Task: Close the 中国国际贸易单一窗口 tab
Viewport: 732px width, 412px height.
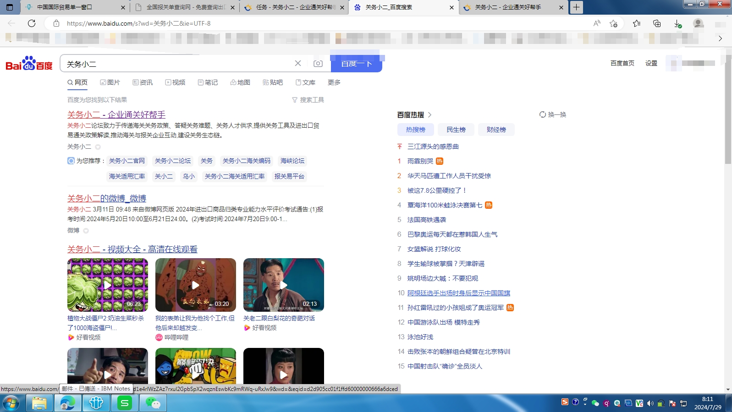Action: pos(123,7)
